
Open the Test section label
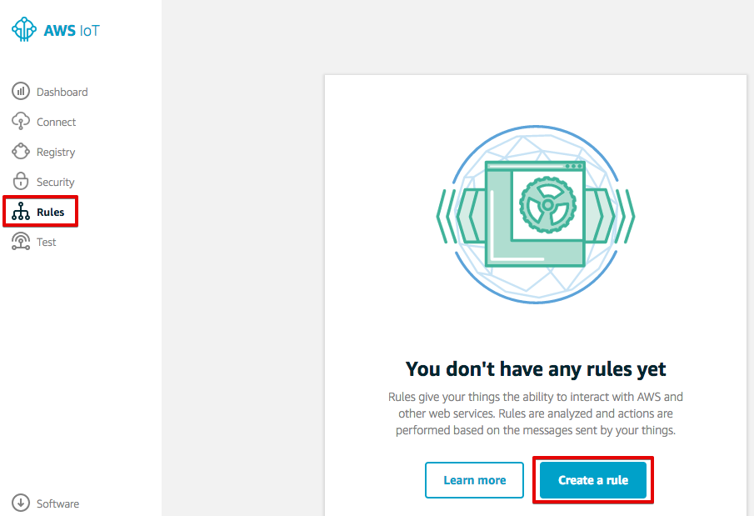click(x=46, y=242)
